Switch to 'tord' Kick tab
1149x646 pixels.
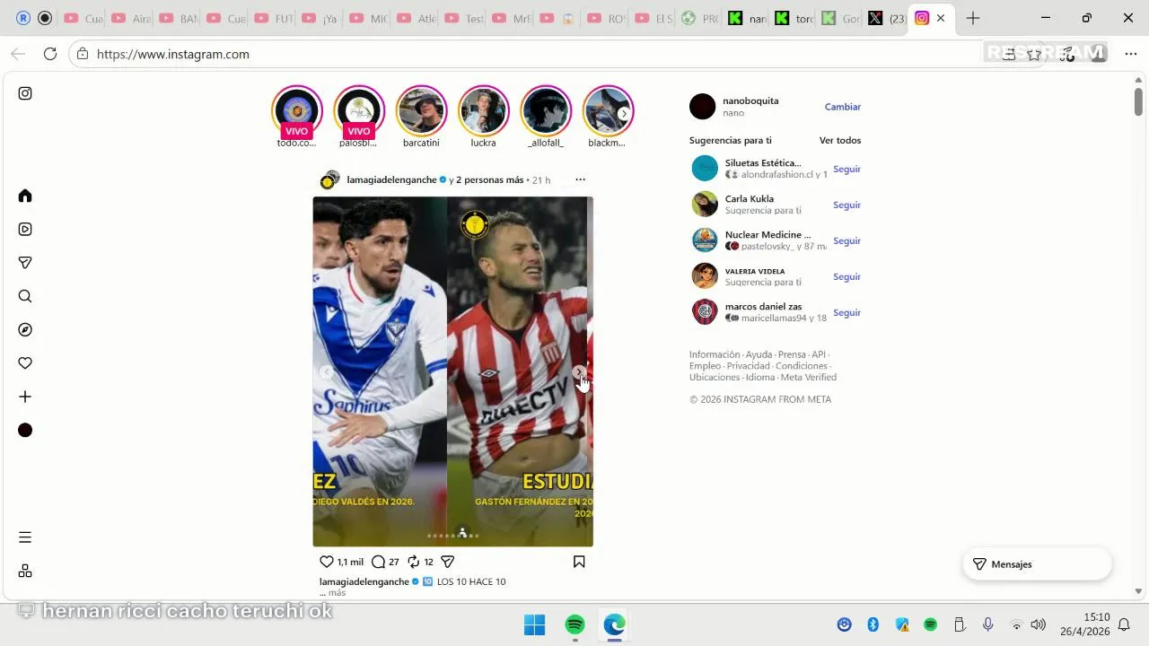793,18
